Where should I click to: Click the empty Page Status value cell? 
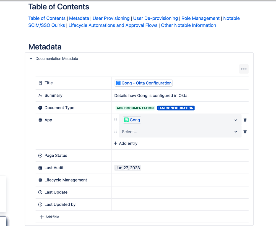(x=180, y=156)
